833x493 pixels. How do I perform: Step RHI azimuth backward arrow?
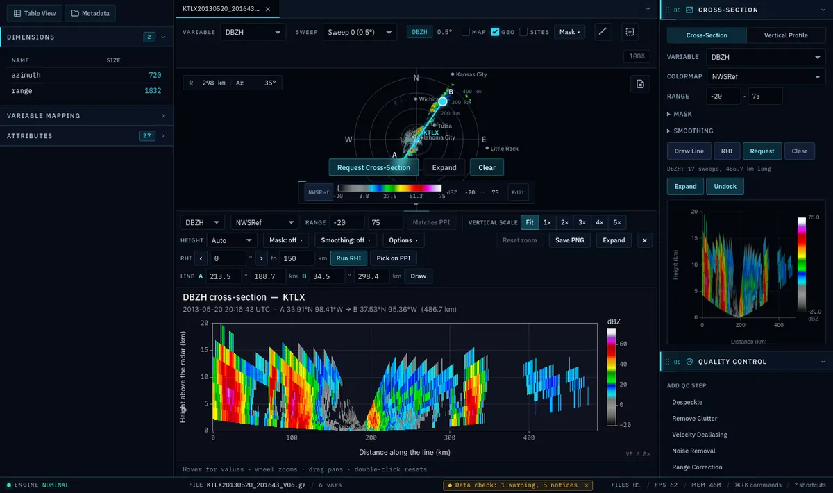[x=201, y=258]
